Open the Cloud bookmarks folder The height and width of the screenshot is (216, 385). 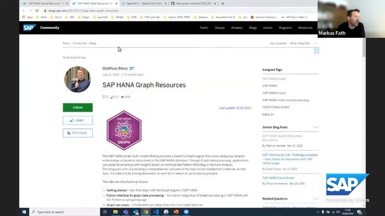point(56,17)
